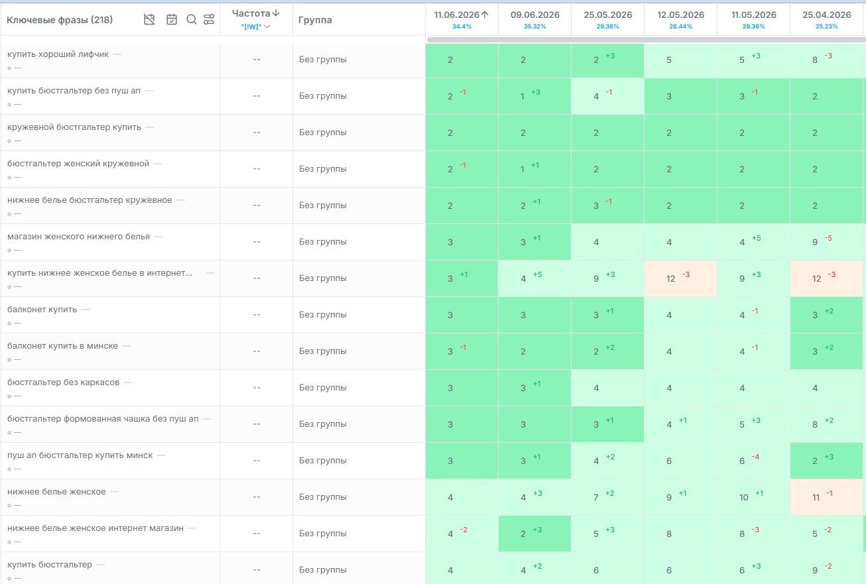Image resolution: width=866 pixels, height=584 pixels.
Task: Click the gray dot under 'купить бюстгальтер'
Action: (x=9, y=579)
